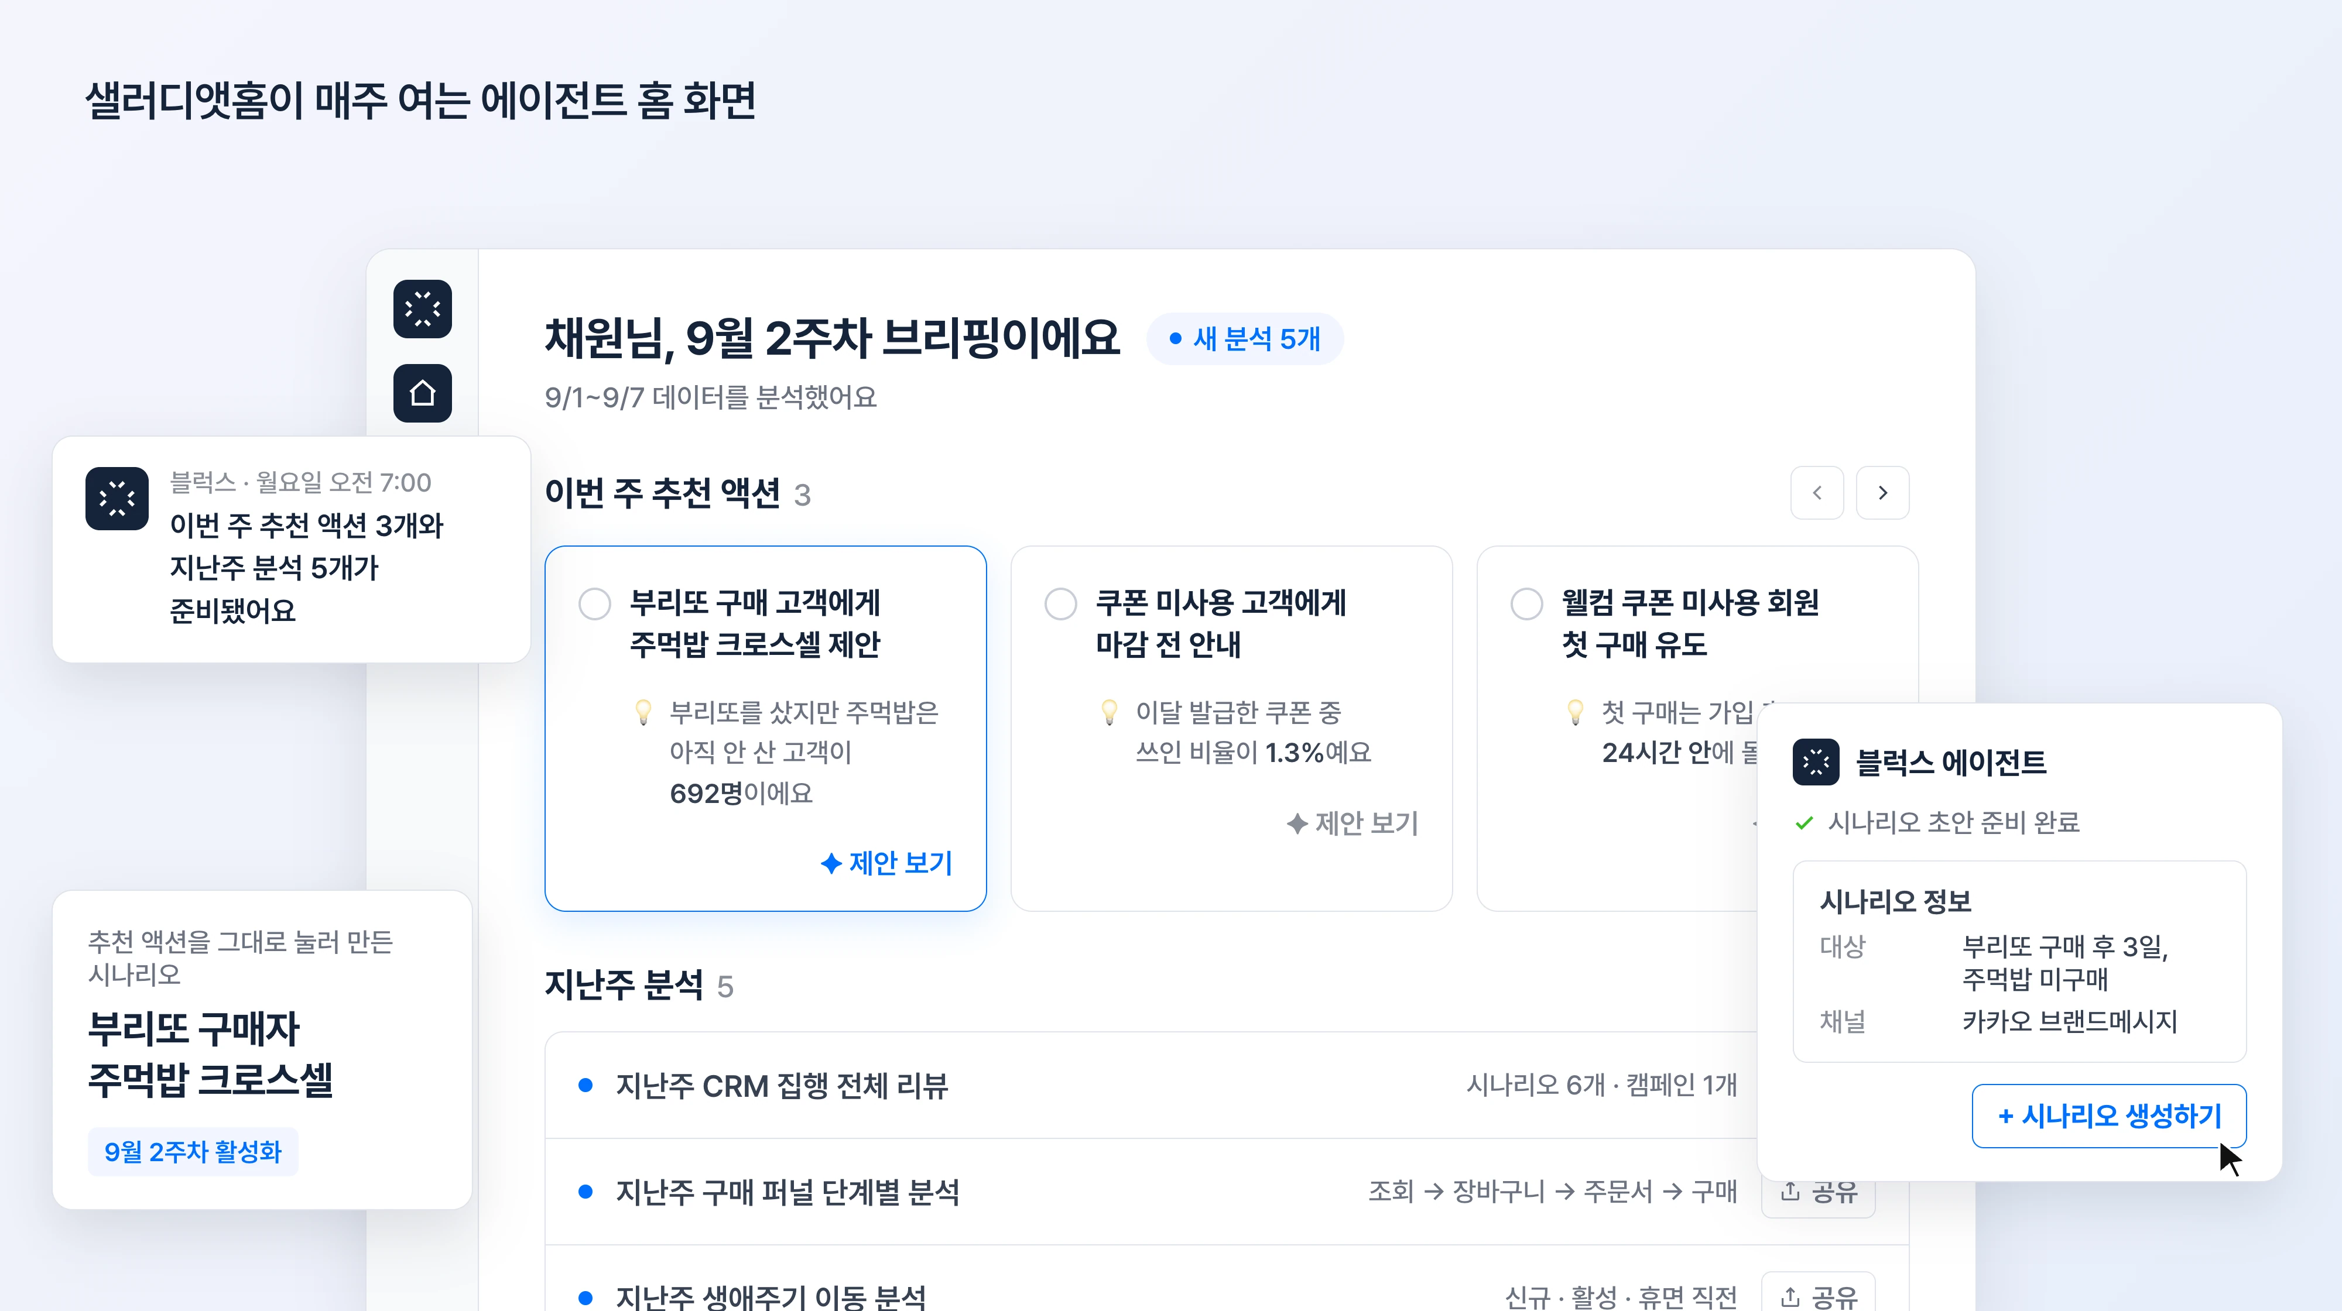Go to previous recommended actions page

pyautogui.click(x=1816, y=493)
